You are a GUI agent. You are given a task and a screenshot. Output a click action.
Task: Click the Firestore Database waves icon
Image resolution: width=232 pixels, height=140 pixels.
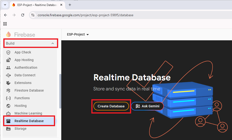coord(8,90)
